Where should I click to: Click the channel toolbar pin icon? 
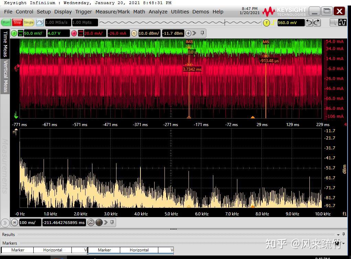[x=202, y=33]
